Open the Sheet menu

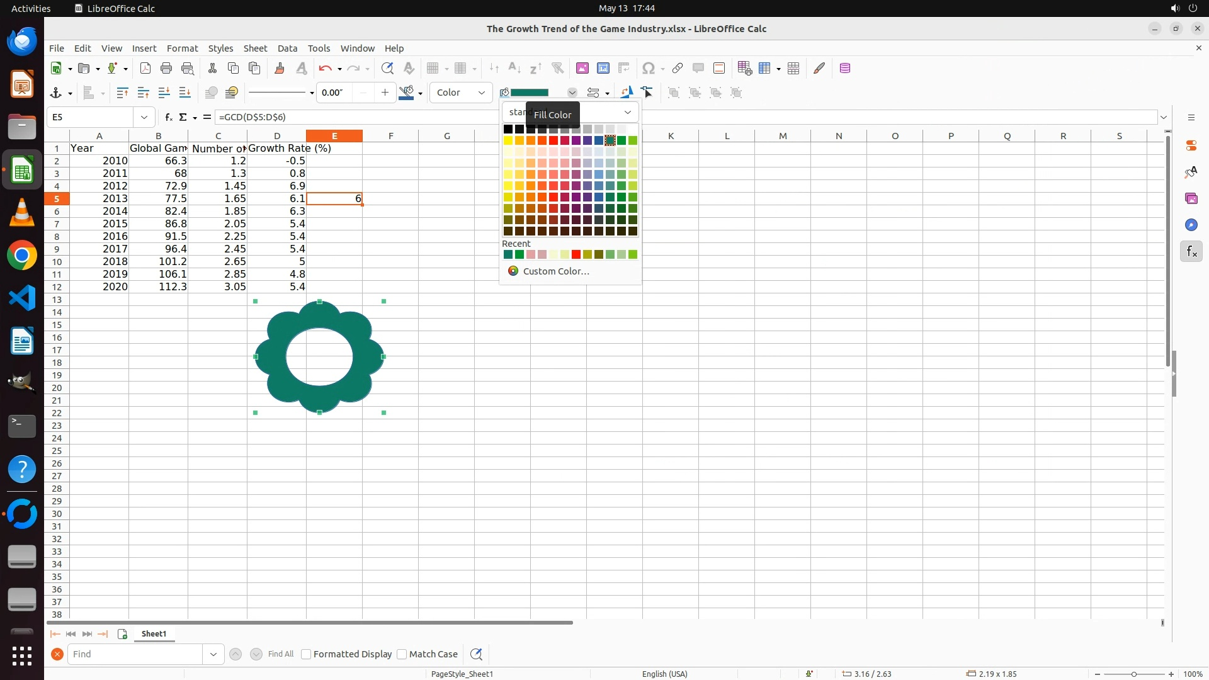(255, 48)
